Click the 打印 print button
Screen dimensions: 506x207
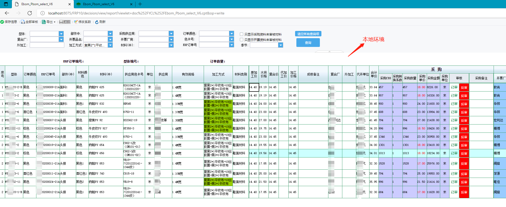(x=65, y=22)
